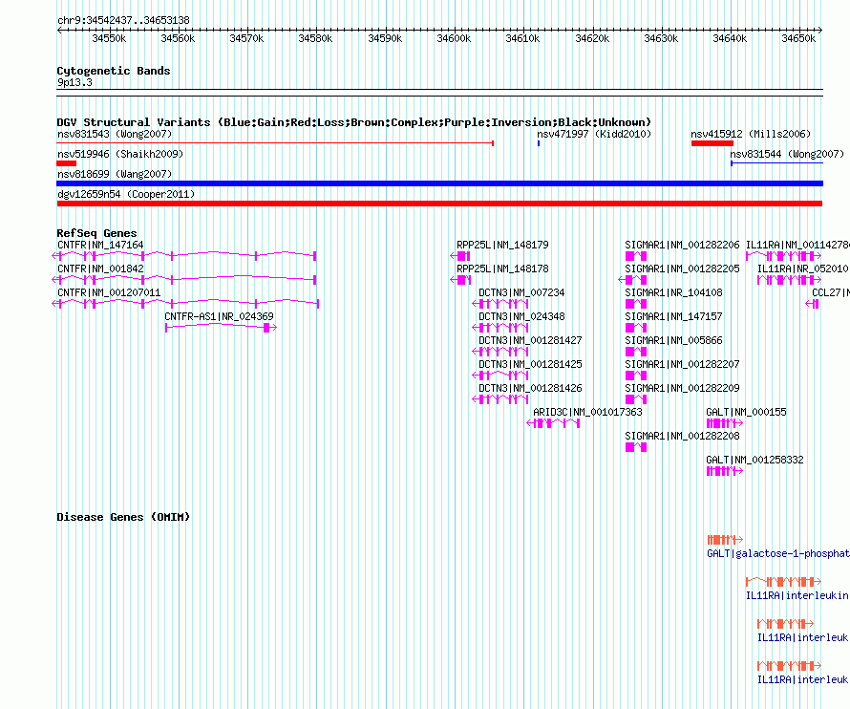Select the SIGMAR1|NM_005866 transcript label

click(673, 341)
